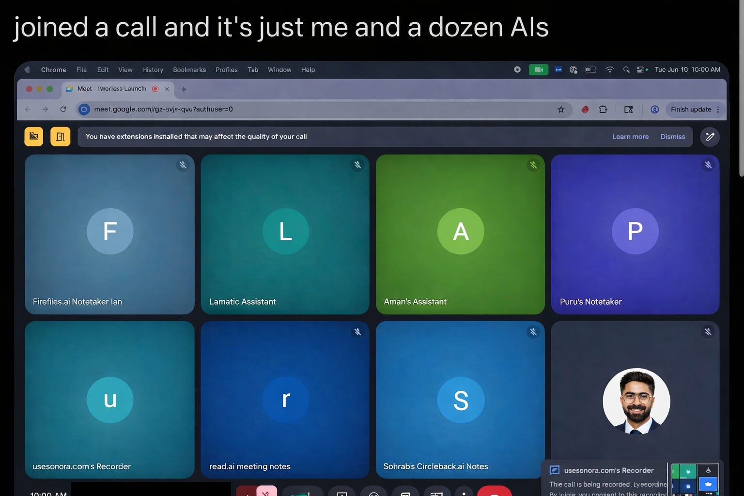744x496 pixels.
Task: Open the Bookmarks menu
Action: pos(189,70)
